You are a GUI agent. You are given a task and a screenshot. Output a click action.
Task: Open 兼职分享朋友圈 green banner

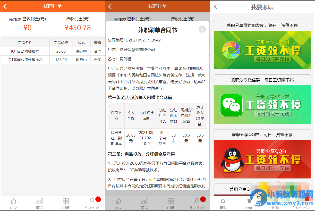pyautogui.click(x=262, y=50)
